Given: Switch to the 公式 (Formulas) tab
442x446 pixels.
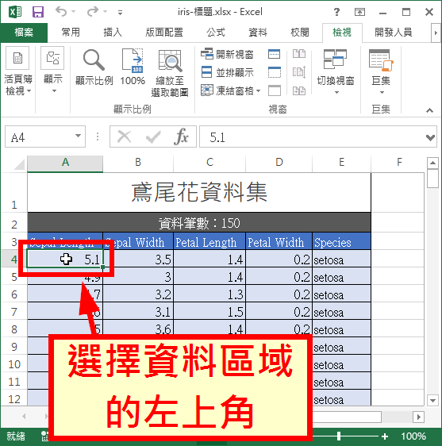Looking at the screenshot, I should click(216, 33).
